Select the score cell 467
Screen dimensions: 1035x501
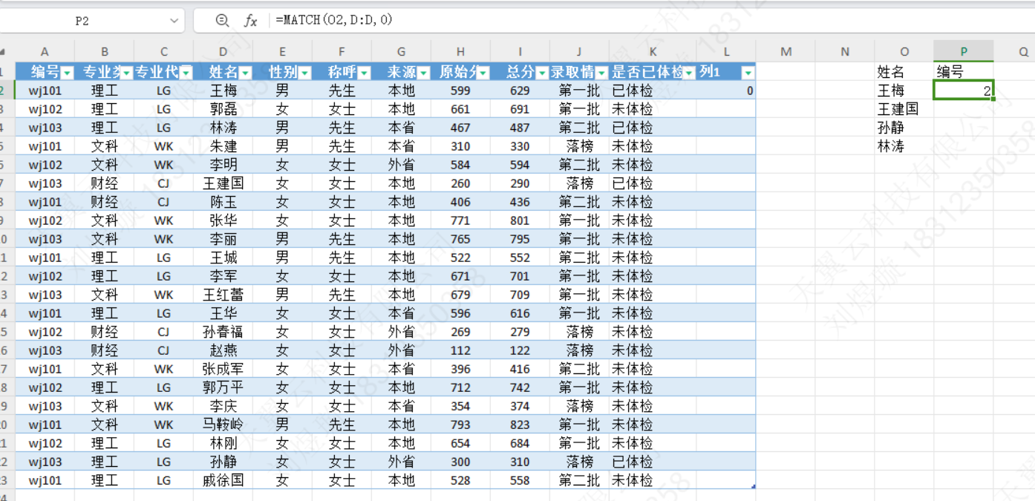(x=460, y=128)
